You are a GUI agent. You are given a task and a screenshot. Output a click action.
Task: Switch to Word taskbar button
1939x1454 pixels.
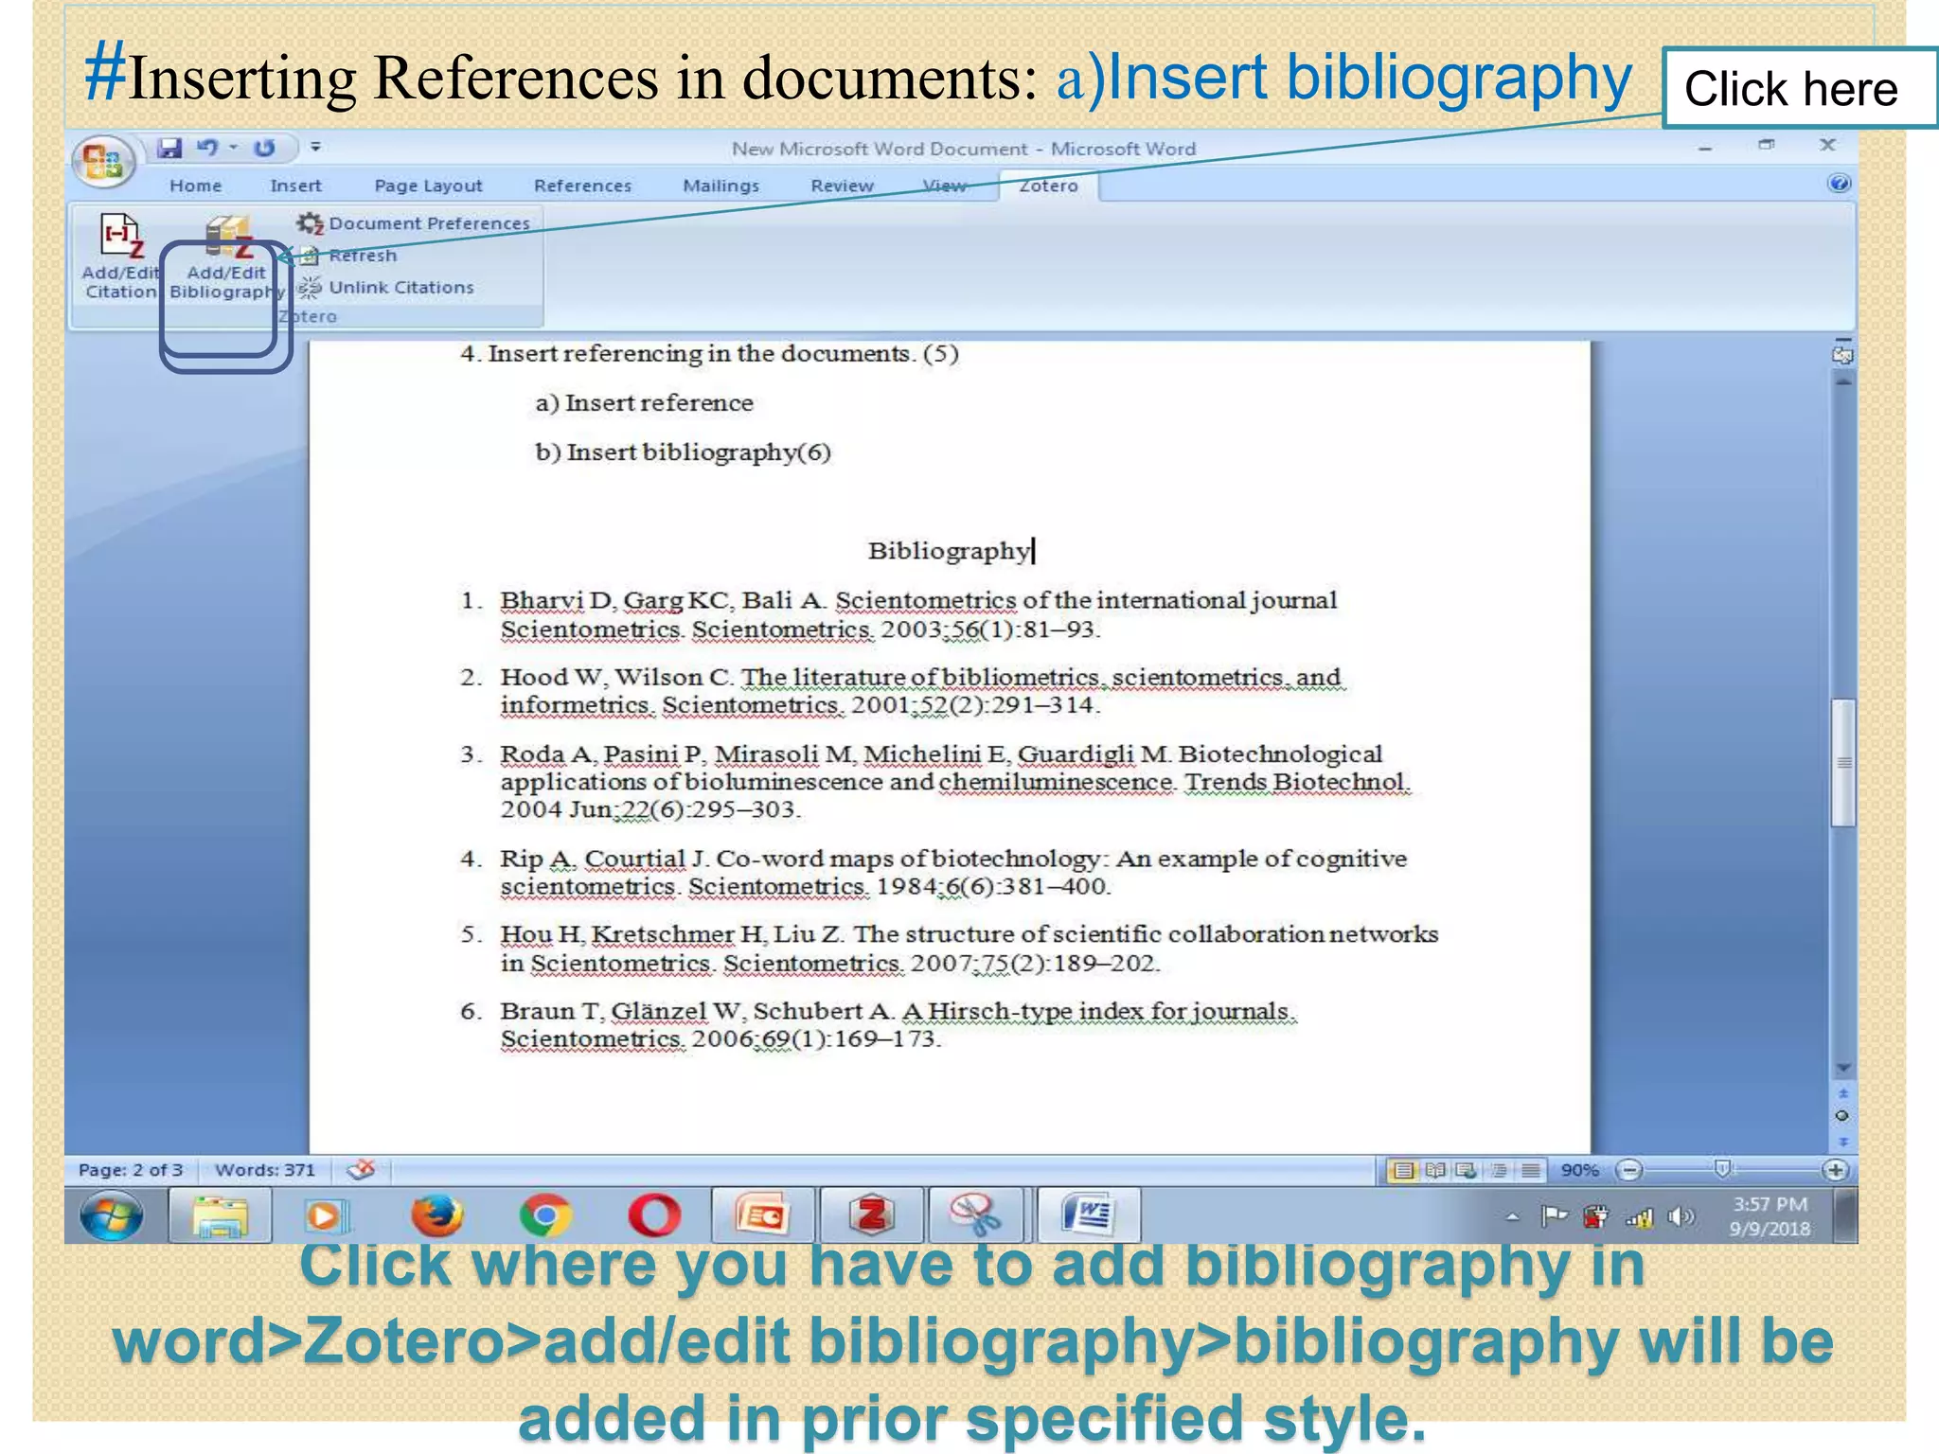(1088, 1215)
